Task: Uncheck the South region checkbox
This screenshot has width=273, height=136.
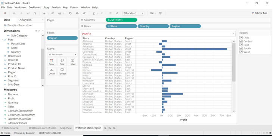Action: [x=241, y=49]
